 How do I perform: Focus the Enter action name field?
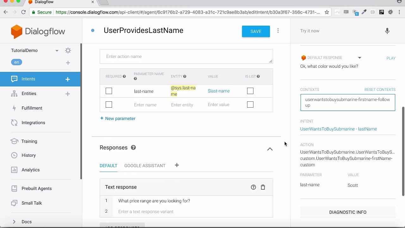tap(186, 56)
